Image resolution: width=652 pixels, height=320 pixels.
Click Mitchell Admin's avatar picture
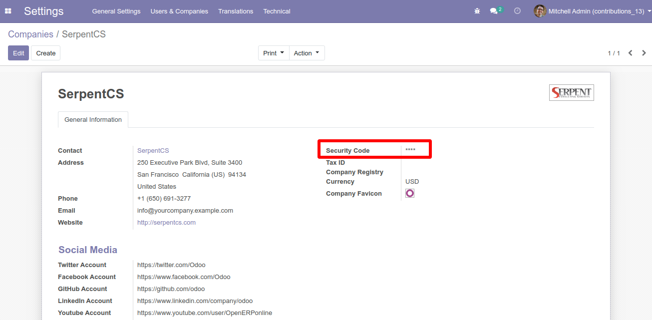pyautogui.click(x=540, y=11)
